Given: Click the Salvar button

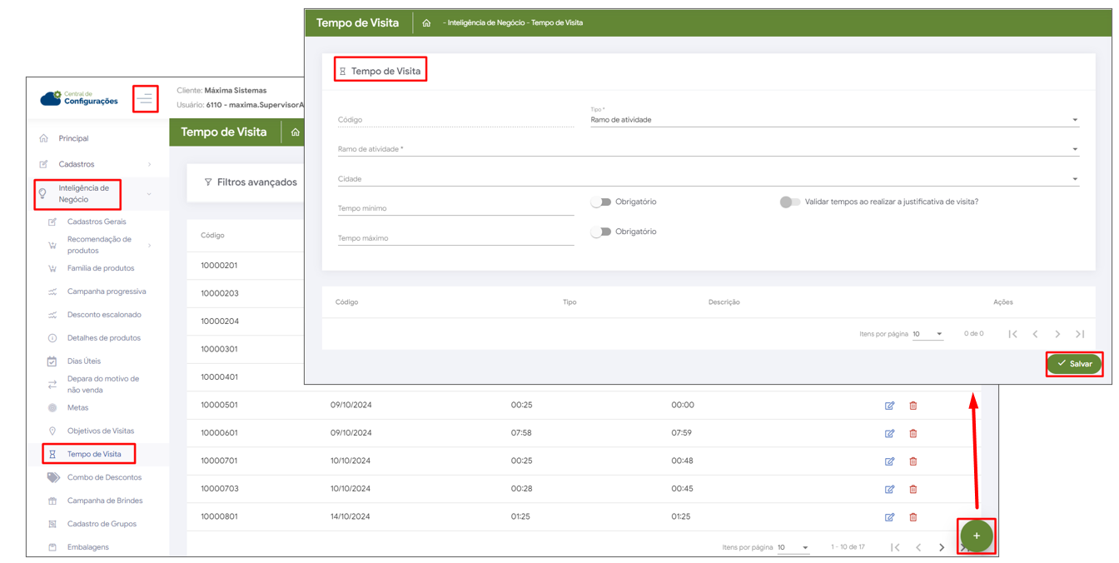Looking at the screenshot, I should click(x=1074, y=364).
